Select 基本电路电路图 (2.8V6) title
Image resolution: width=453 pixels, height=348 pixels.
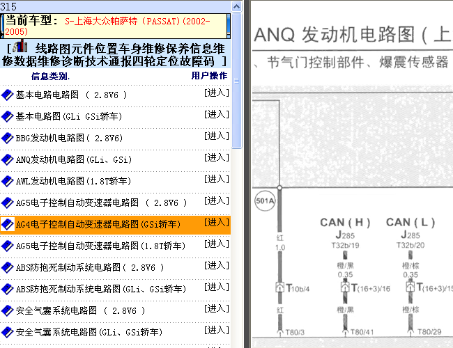(x=71, y=95)
